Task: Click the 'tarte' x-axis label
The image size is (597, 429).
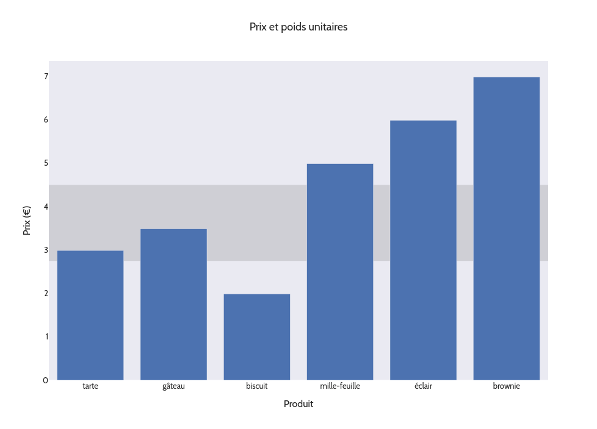Action: [90, 386]
